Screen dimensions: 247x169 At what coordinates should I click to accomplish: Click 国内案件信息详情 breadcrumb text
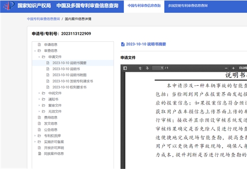point(78,19)
